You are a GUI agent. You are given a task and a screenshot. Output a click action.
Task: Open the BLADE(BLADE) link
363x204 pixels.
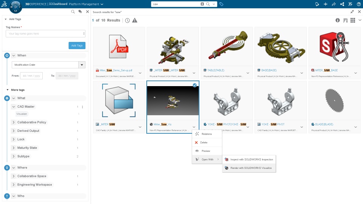click(x=324, y=124)
